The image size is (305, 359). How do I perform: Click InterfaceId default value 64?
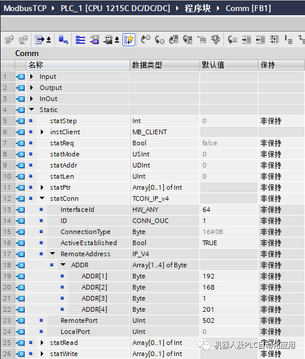(x=206, y=210)
